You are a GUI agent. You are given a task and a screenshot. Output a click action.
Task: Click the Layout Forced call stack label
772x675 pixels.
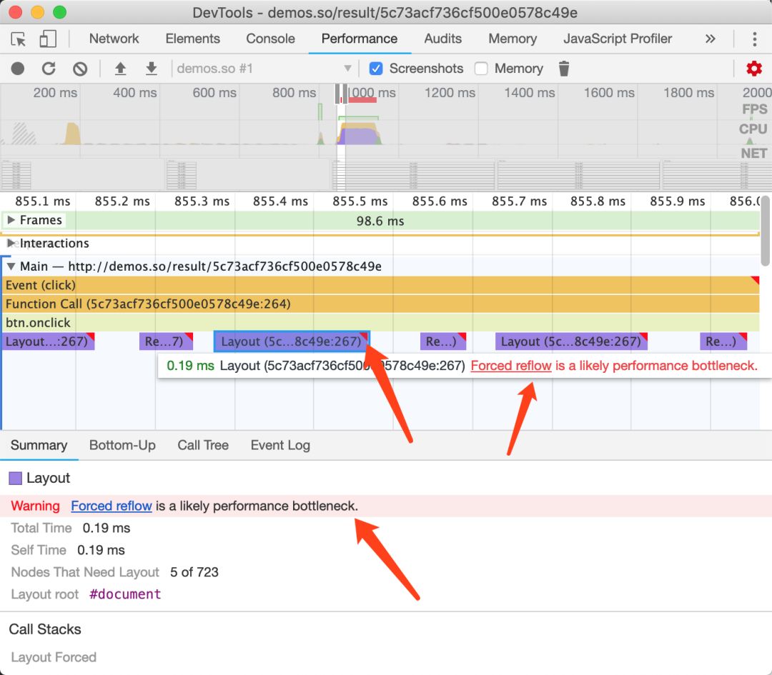click(x=54, y=657)
